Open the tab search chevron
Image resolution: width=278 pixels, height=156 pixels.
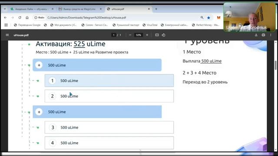[5, 9]
